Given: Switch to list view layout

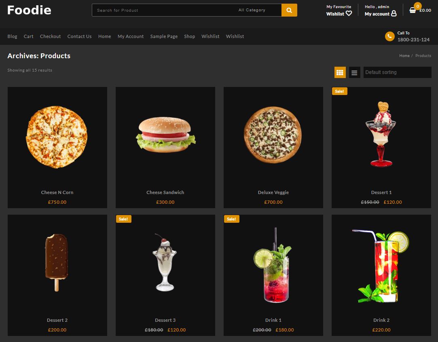Looking at the screenshot, I should tap(354, 73).
